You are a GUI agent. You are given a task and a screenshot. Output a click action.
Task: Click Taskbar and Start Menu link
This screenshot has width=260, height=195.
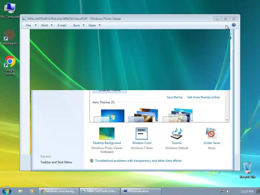56,162
